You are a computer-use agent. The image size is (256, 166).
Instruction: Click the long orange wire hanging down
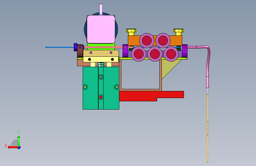click(208, 128)
